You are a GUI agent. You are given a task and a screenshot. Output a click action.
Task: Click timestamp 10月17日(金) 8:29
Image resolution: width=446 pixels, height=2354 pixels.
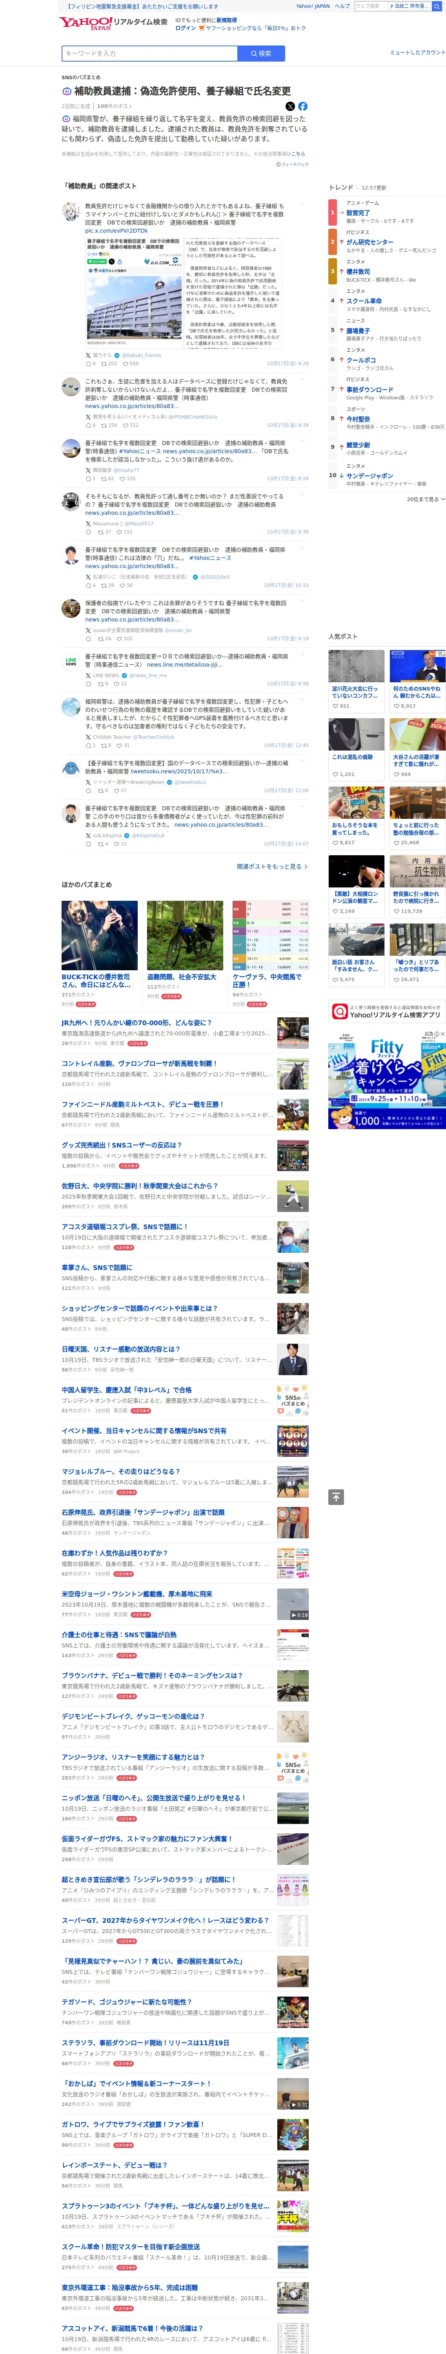click(x=288, y=363)
